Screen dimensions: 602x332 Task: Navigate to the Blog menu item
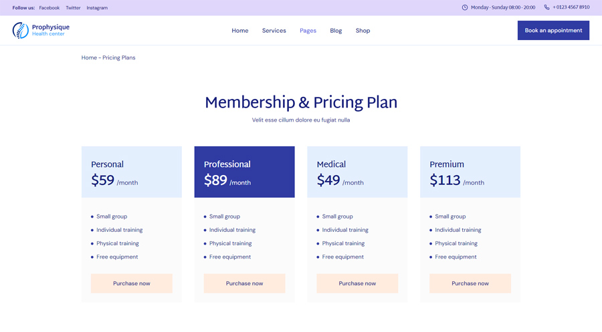pos(336,31)
